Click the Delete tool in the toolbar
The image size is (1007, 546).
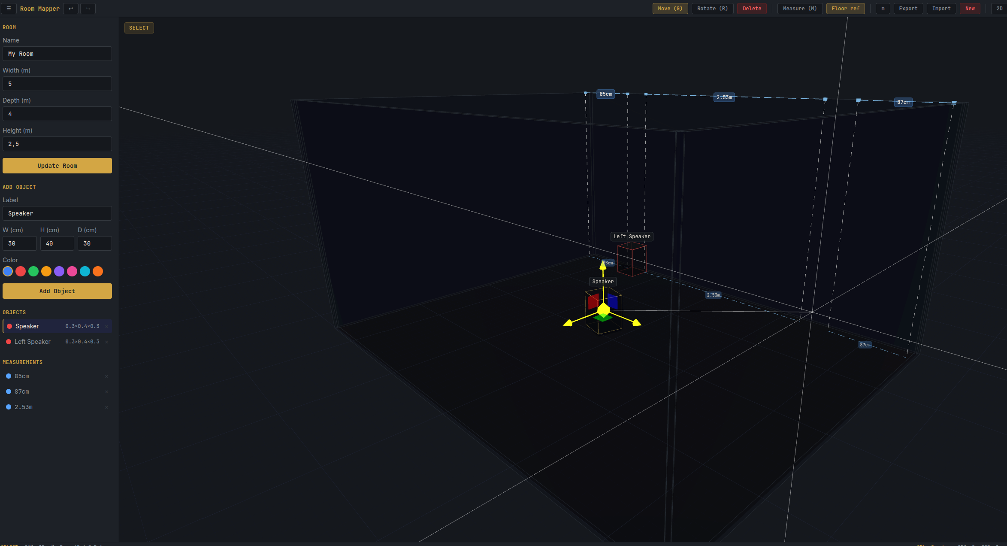752,8
